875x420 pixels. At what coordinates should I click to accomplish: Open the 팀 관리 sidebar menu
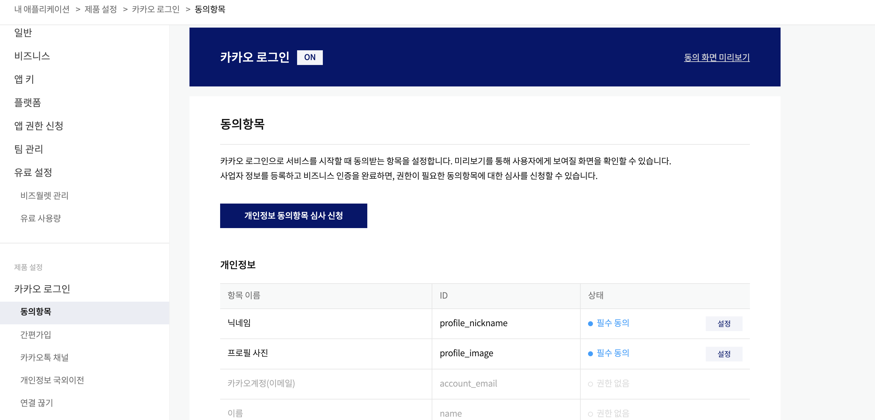click(x=29, y=149)
